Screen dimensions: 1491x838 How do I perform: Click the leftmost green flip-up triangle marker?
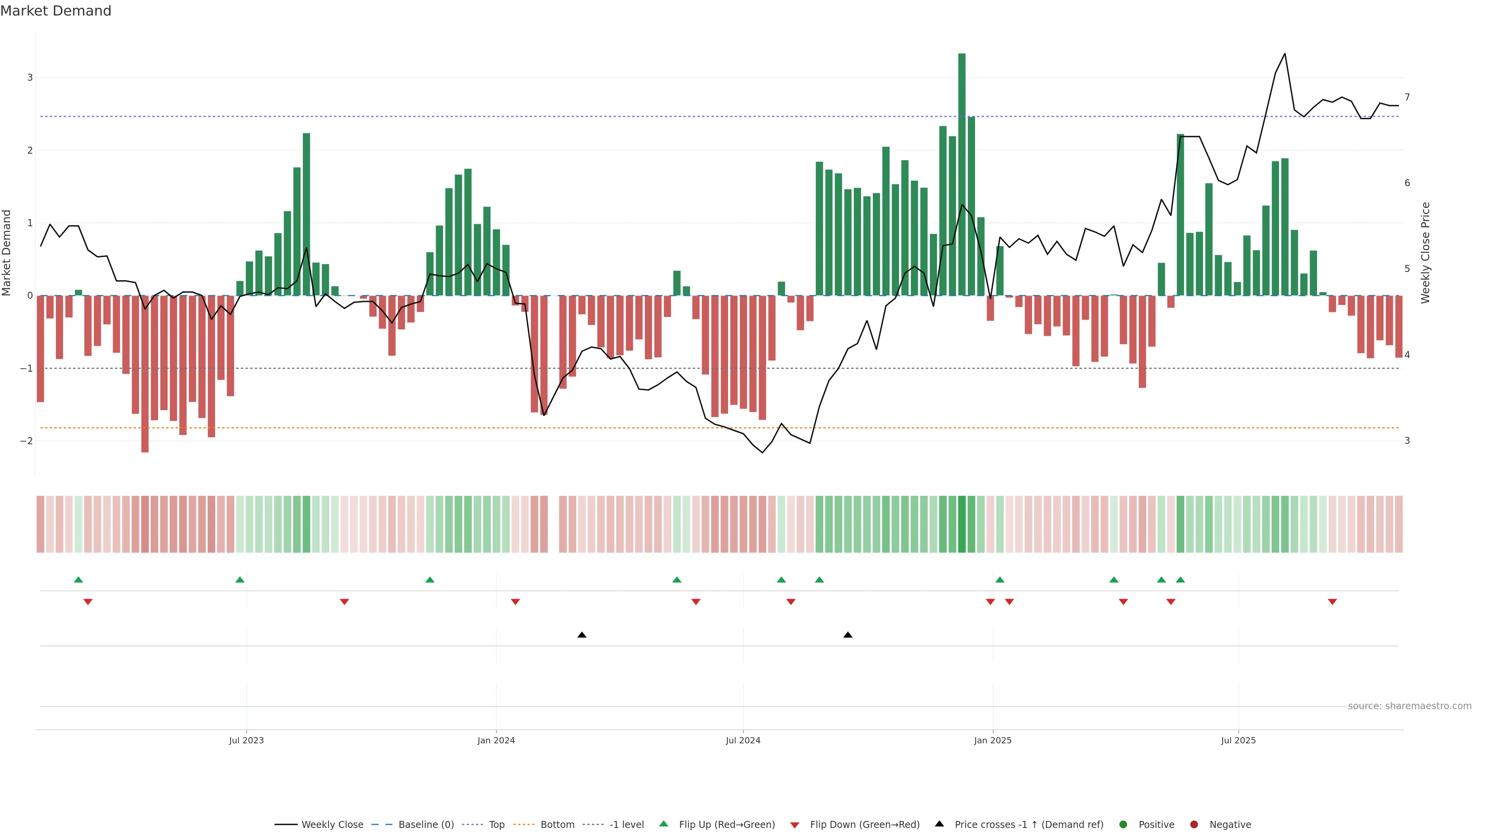coord(79,580)
